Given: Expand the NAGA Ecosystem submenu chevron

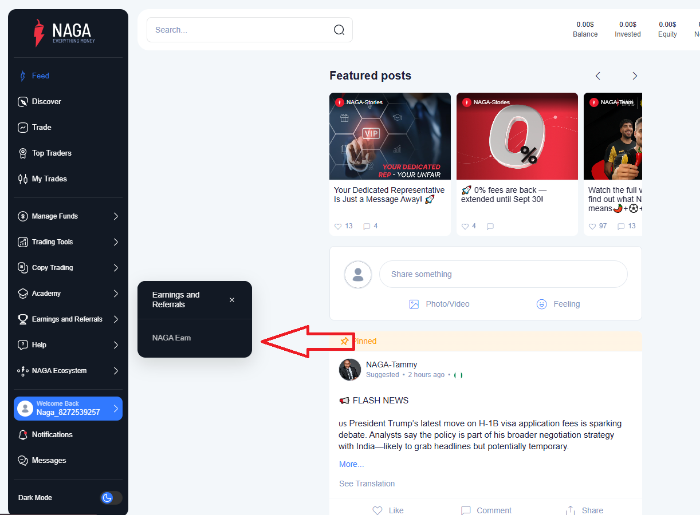Looking at the screenshot, I should pos(116,371).
